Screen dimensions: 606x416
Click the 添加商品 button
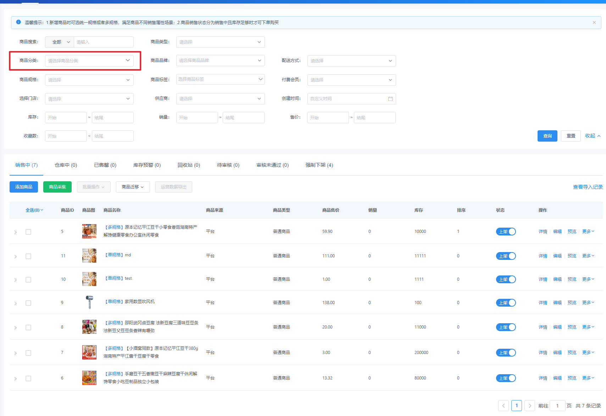[x=24, y=187]
